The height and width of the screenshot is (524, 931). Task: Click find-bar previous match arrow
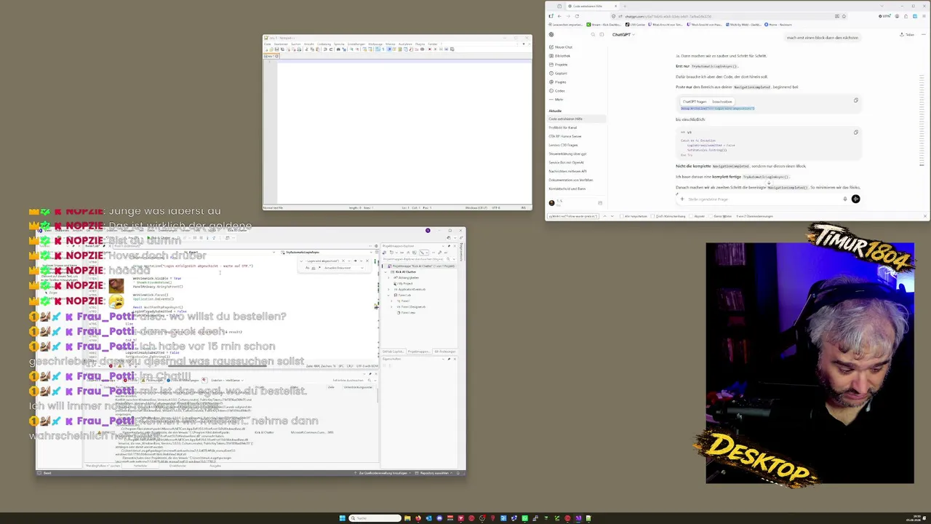click(605, 216)
